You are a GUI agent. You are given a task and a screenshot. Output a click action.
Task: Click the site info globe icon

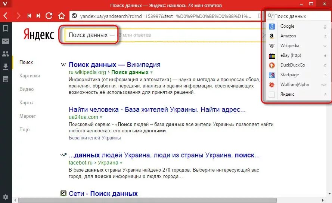click(74, 16)
